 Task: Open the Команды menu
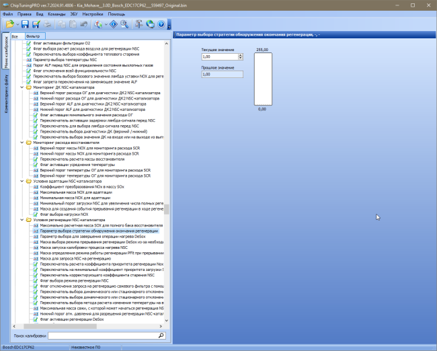pos(56,14)
